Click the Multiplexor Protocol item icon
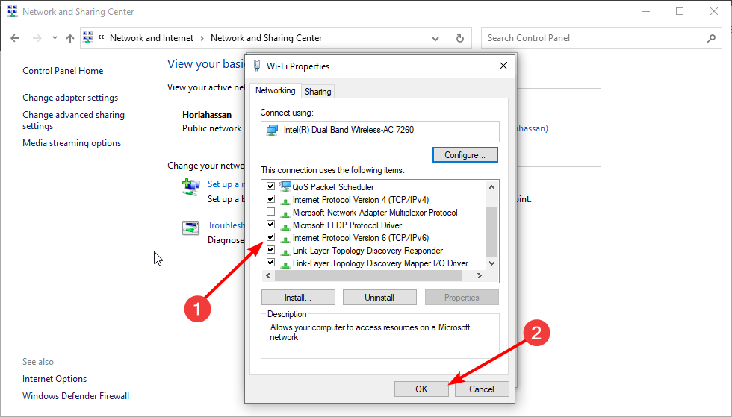Screen dimensions: 732x417 [x=285, y=213]
